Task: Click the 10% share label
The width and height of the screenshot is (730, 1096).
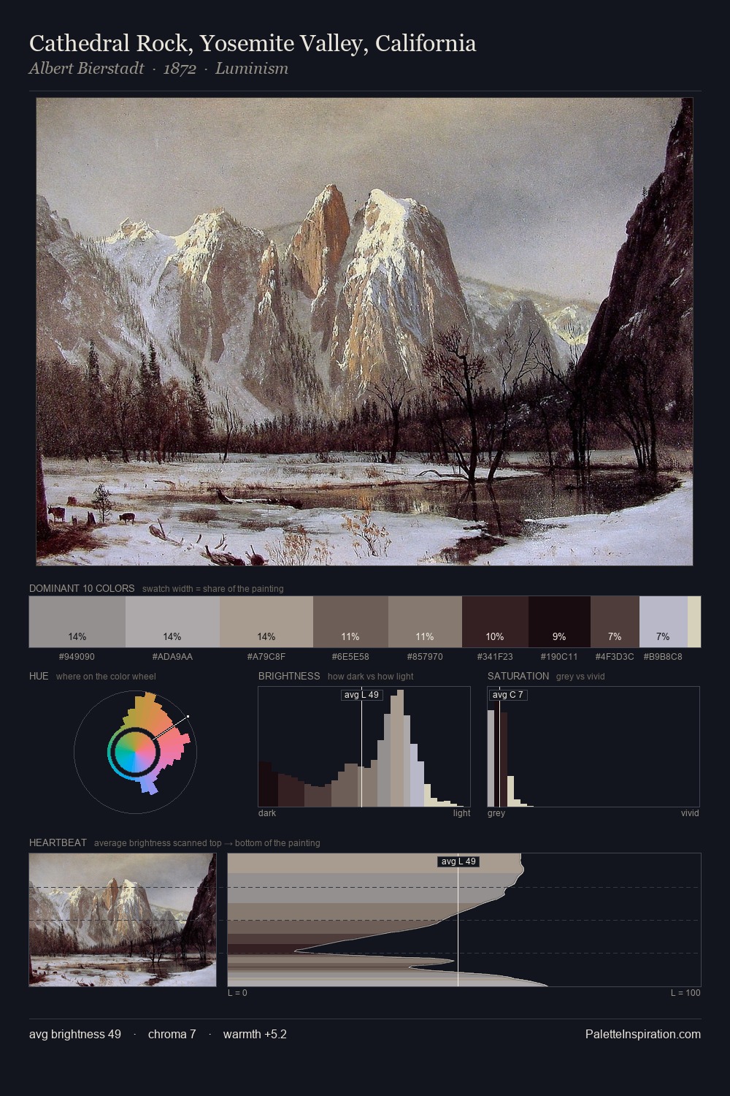Action: point(495,636)
